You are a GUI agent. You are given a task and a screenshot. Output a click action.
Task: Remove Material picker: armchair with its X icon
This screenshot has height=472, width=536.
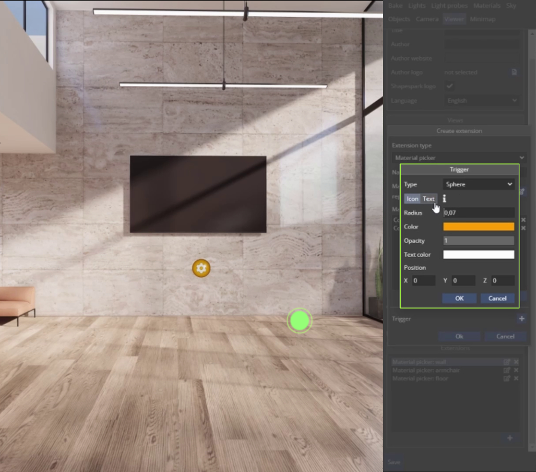coord(516,370)
